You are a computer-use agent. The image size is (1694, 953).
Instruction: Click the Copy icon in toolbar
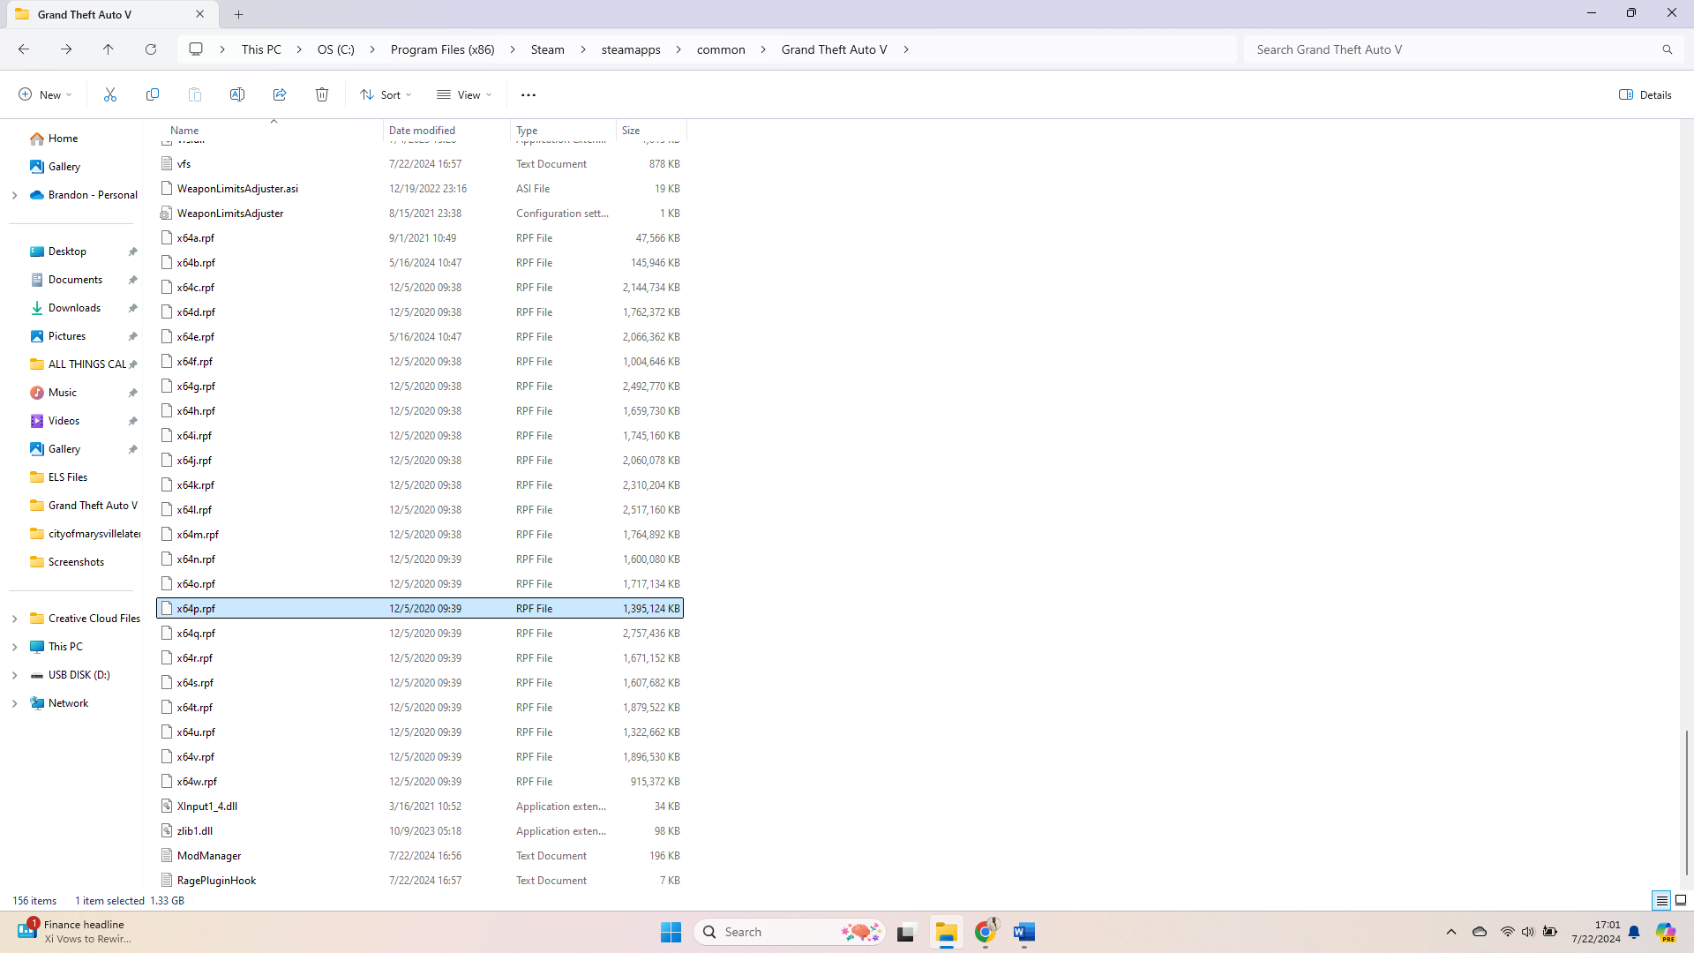[x=153, y=94]
